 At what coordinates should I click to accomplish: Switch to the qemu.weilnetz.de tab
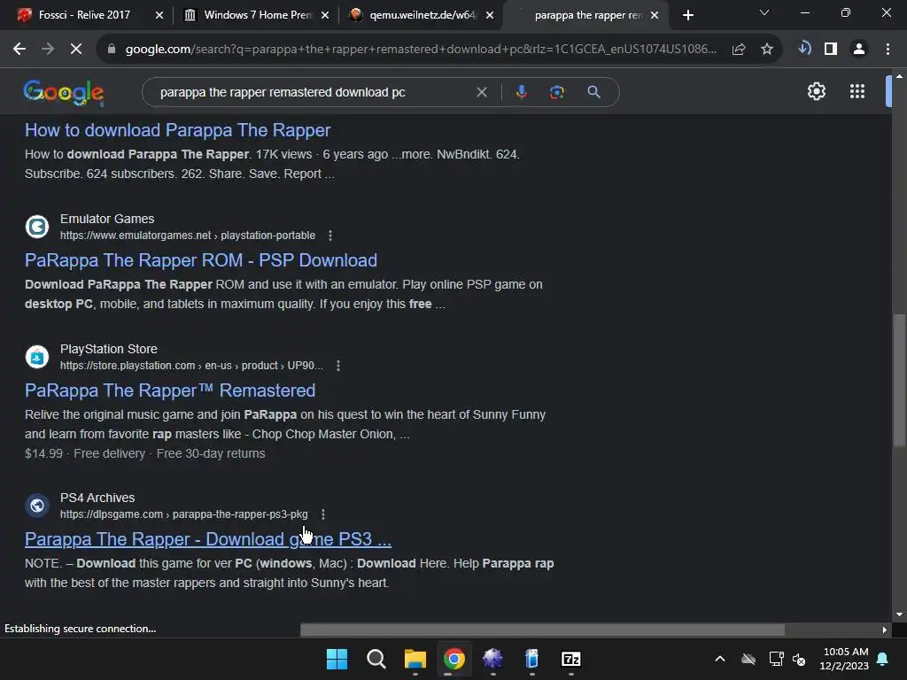tap(422, 15)
